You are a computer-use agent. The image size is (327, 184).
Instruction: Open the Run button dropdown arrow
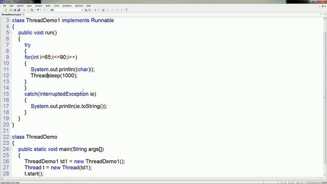(99, 10)
